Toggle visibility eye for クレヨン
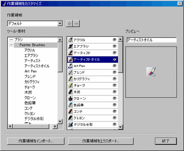 [114, 118]
